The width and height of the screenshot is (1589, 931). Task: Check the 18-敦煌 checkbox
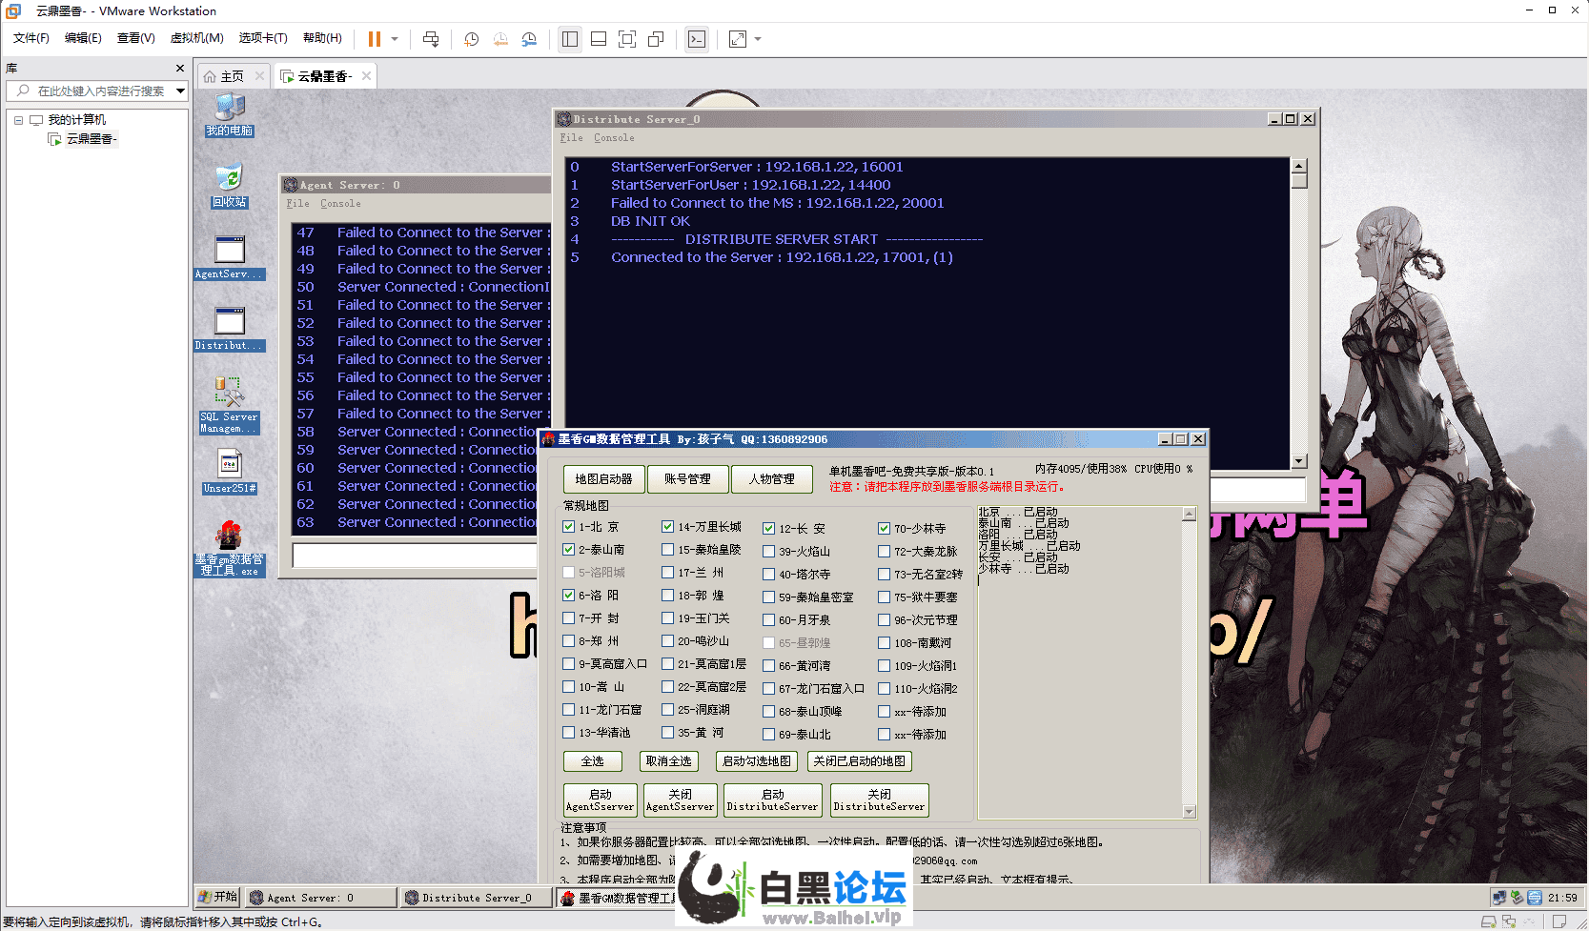pyautogui.click(x=668, y=596)
